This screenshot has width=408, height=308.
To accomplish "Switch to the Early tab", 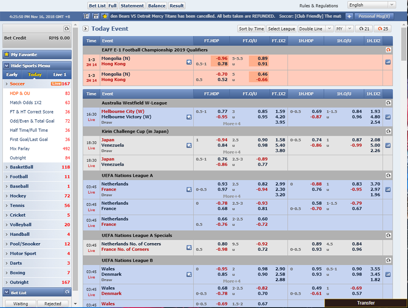I will click(12, 75).
